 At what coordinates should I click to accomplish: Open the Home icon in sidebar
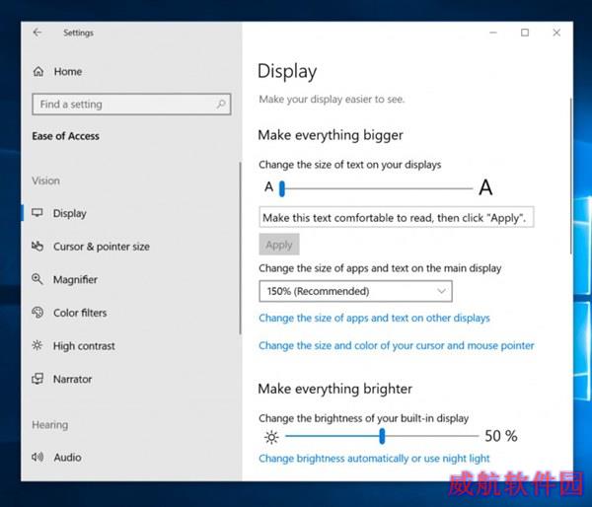click(38, 71)
